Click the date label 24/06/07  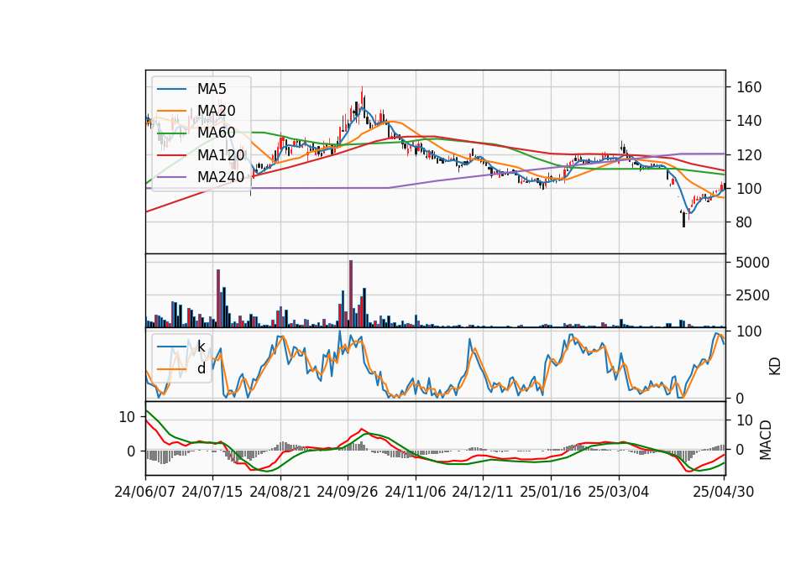pyautogui.click(x=144, y=492)
